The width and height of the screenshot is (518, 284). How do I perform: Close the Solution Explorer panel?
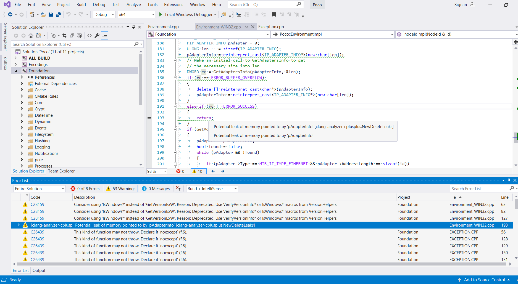click(x=140, y=27)
